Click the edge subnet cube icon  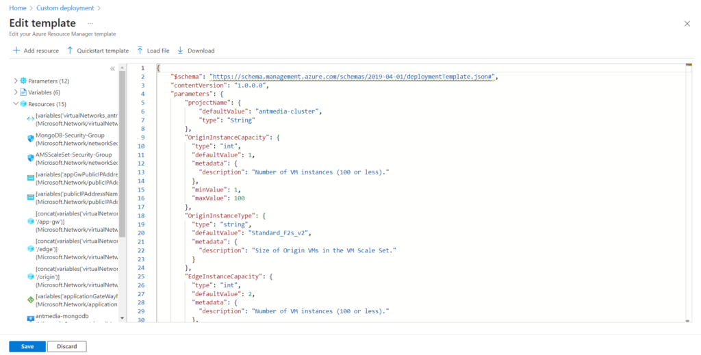coord(30,249)
